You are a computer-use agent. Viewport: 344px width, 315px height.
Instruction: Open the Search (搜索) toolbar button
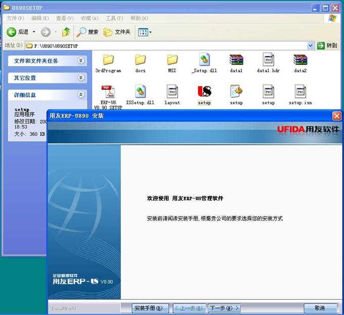click(88, 32)
